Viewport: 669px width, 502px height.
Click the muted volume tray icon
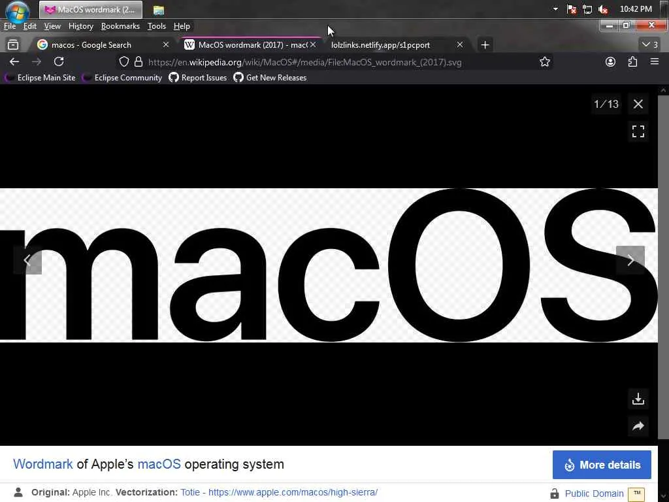603,9
